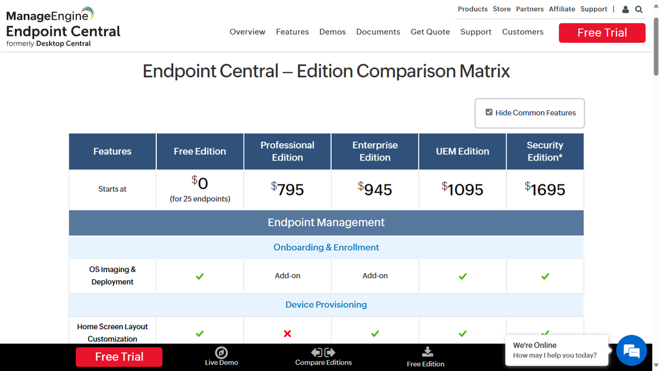Select the Customers tab

[522, 32]
